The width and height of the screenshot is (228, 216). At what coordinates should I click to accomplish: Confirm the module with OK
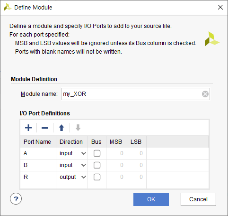[x=151, y=199]
